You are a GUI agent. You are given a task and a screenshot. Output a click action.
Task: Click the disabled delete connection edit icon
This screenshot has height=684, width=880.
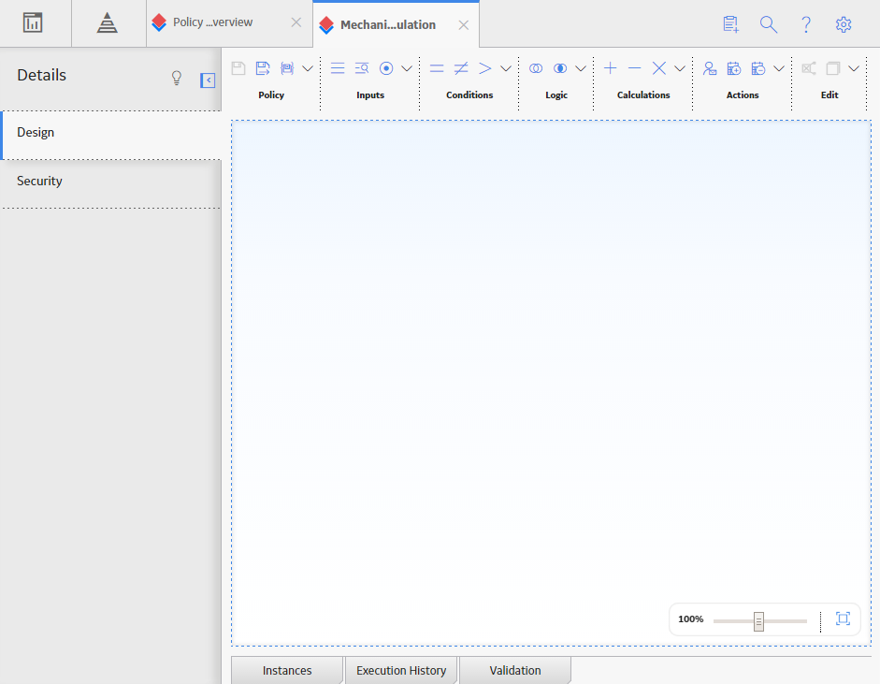[809, 68]
